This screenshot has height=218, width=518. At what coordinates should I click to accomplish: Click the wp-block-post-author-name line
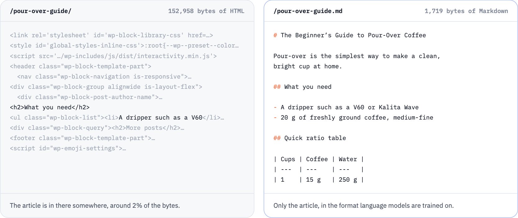coord(90,97)
